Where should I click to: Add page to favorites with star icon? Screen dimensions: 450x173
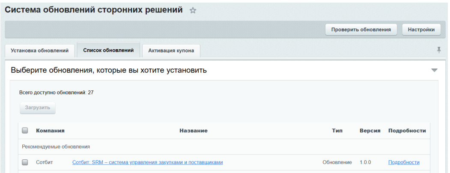[x=193, y=11]
